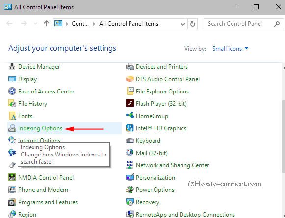Click the Search Control Panel field
Screen dimensions: 285x218
244,24
